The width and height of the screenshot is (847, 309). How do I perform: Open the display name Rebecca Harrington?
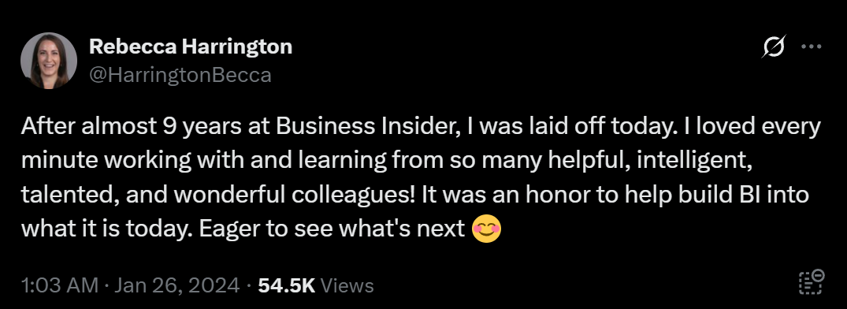(x=191, y=47)
